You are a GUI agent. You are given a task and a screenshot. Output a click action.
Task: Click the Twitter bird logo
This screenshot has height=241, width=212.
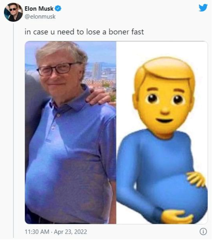point(203,8)
